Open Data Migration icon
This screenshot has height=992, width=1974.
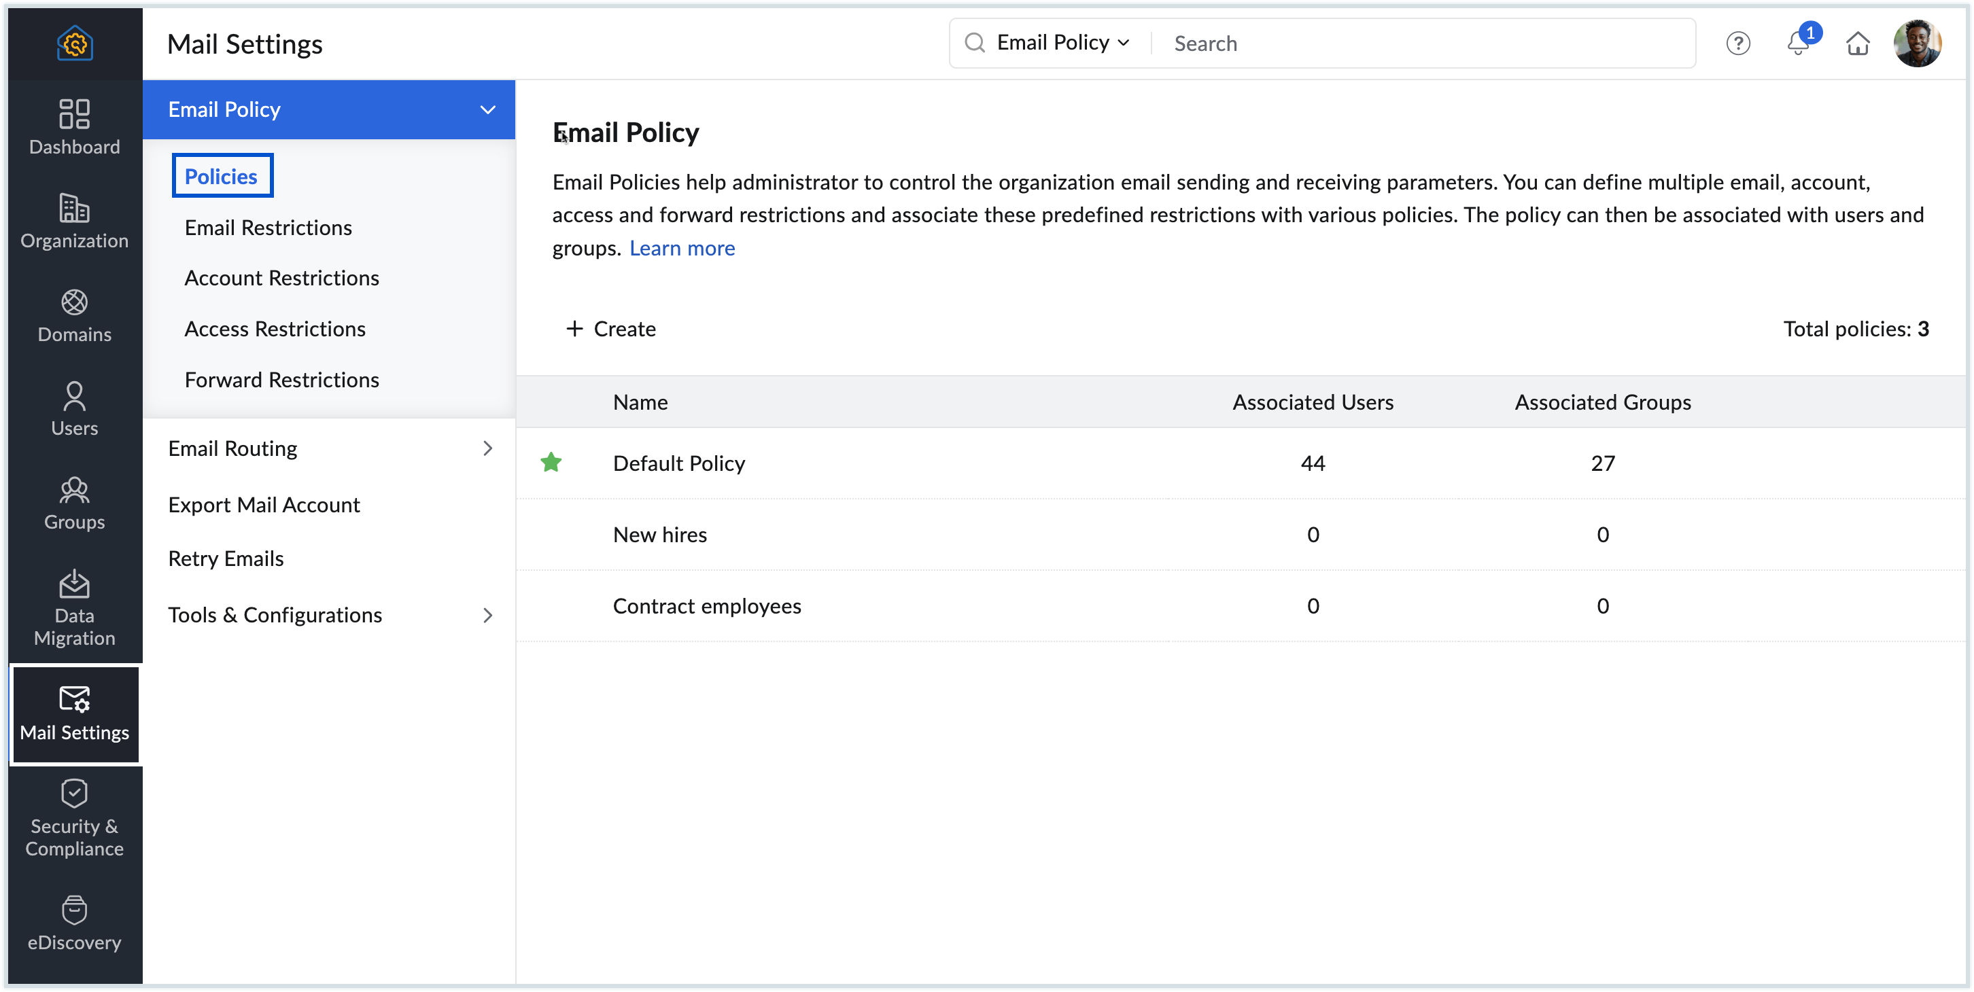74,584
